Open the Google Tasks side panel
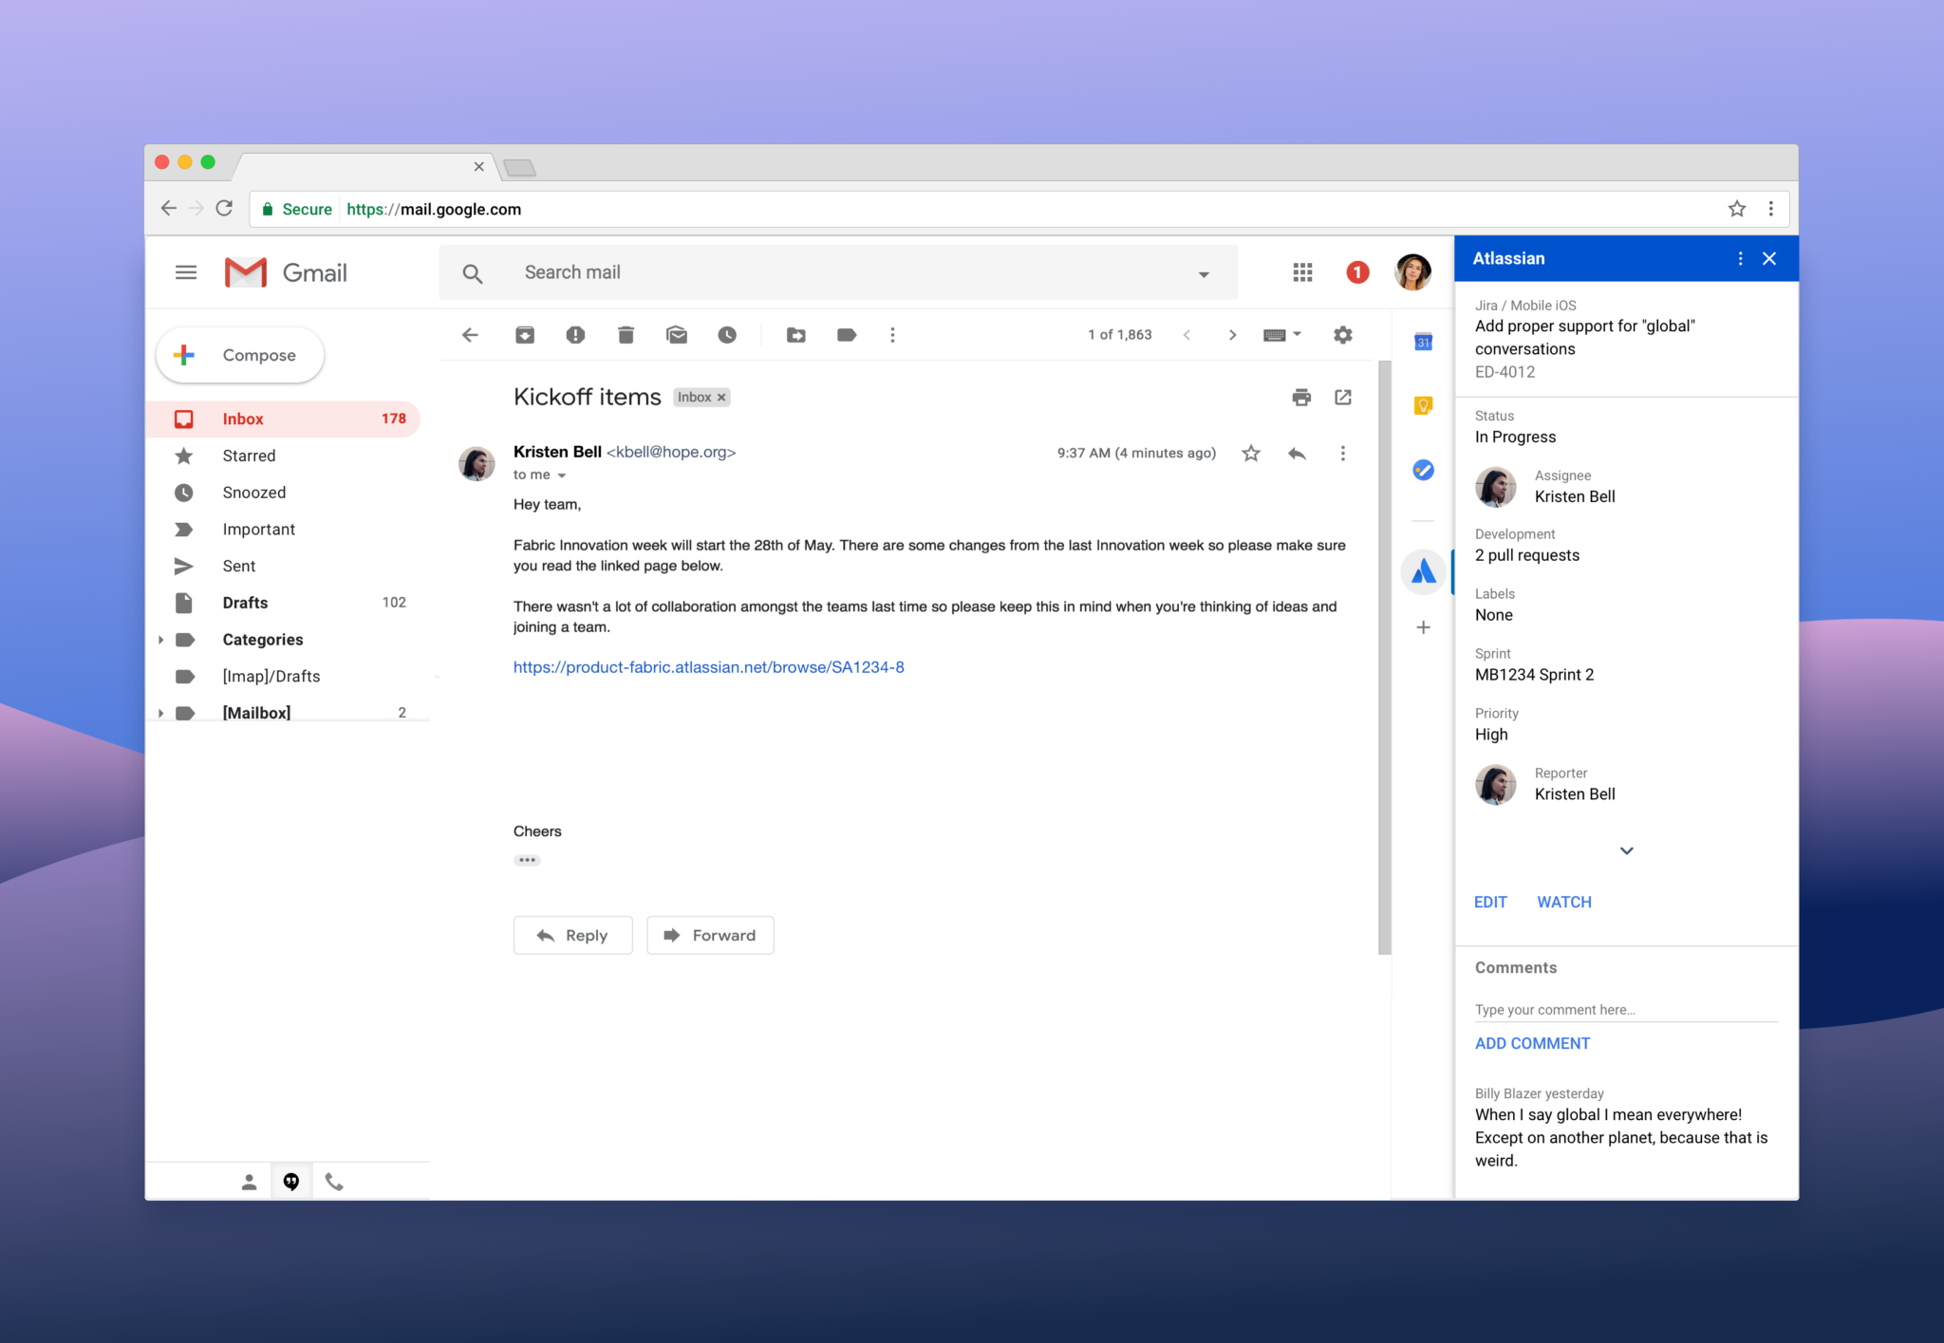 (x=1423, y=470)
